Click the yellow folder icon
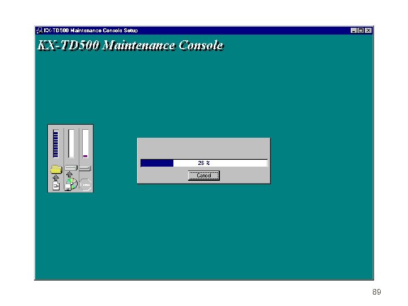Image resolution: width=408 pixels, height=306 pixels. tap(56, 169)
